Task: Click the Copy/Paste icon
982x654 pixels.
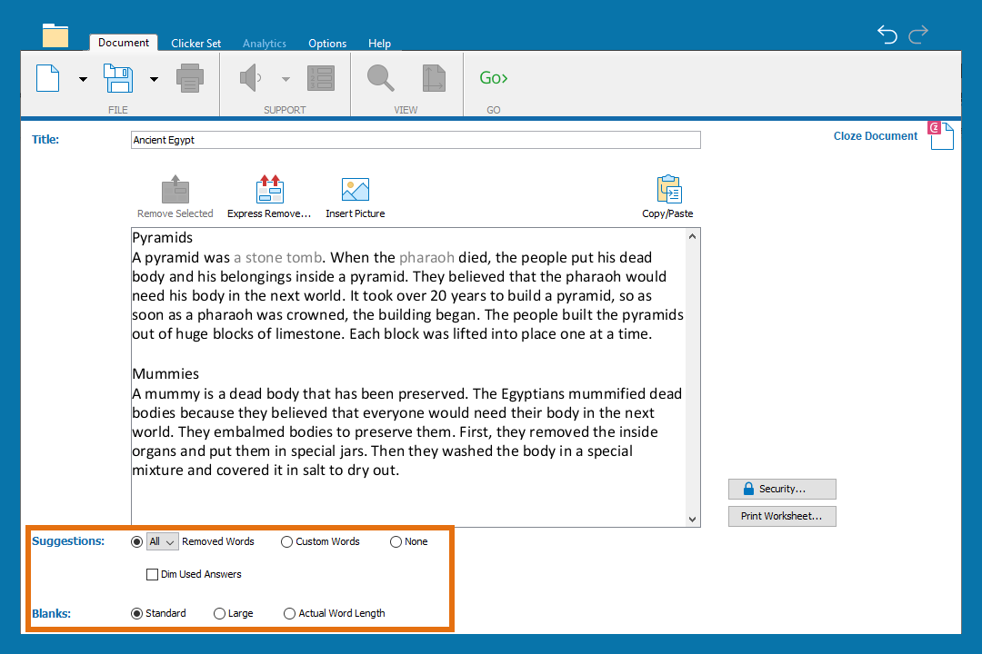Action: 668,191
